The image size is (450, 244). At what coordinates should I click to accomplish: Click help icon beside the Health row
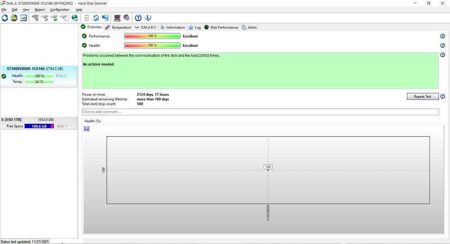442,45
